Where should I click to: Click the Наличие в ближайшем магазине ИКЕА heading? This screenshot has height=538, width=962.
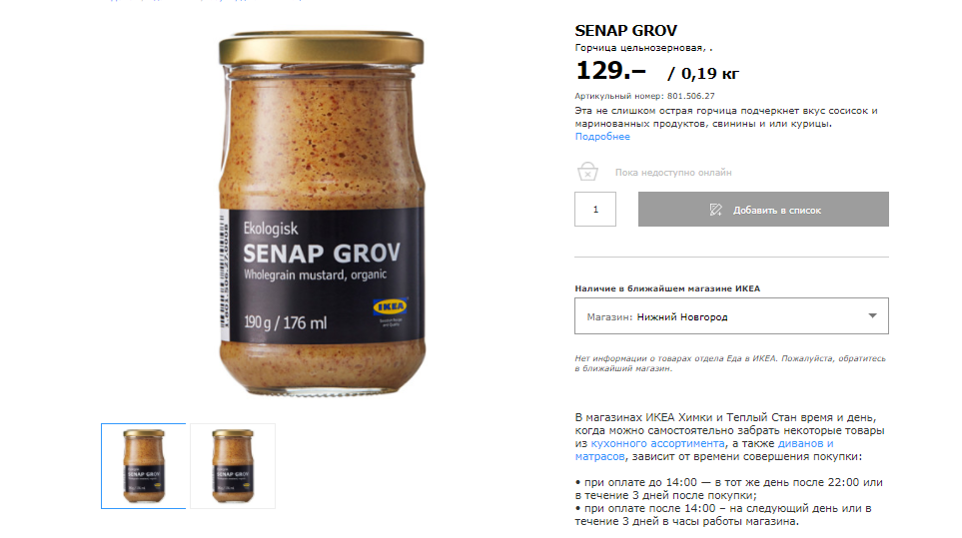pyautogui.click(x=667, y=288)
